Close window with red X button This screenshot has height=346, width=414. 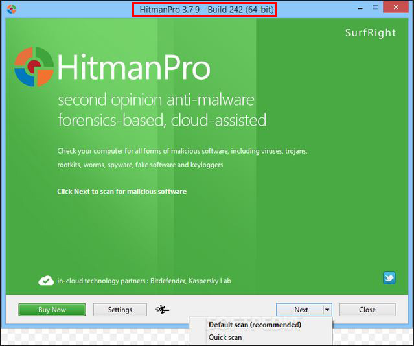point(396,7)
